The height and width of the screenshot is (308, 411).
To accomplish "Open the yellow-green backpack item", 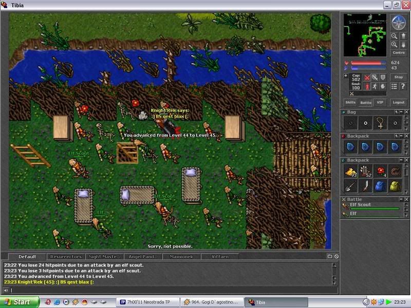I will 395,186.
